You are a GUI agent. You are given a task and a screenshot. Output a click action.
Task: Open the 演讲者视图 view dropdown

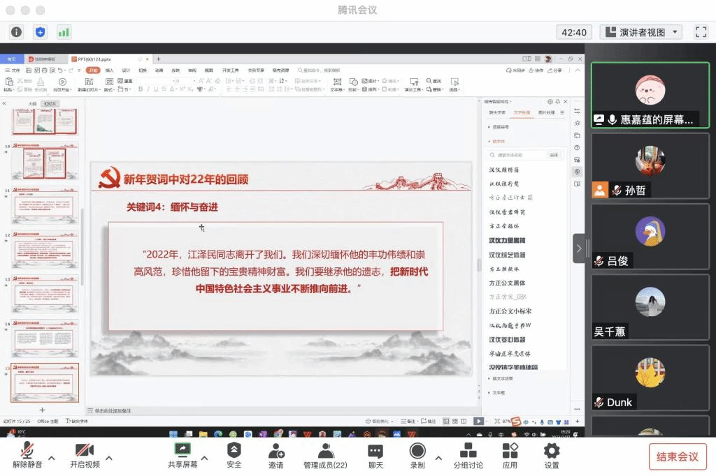point(641,32)
